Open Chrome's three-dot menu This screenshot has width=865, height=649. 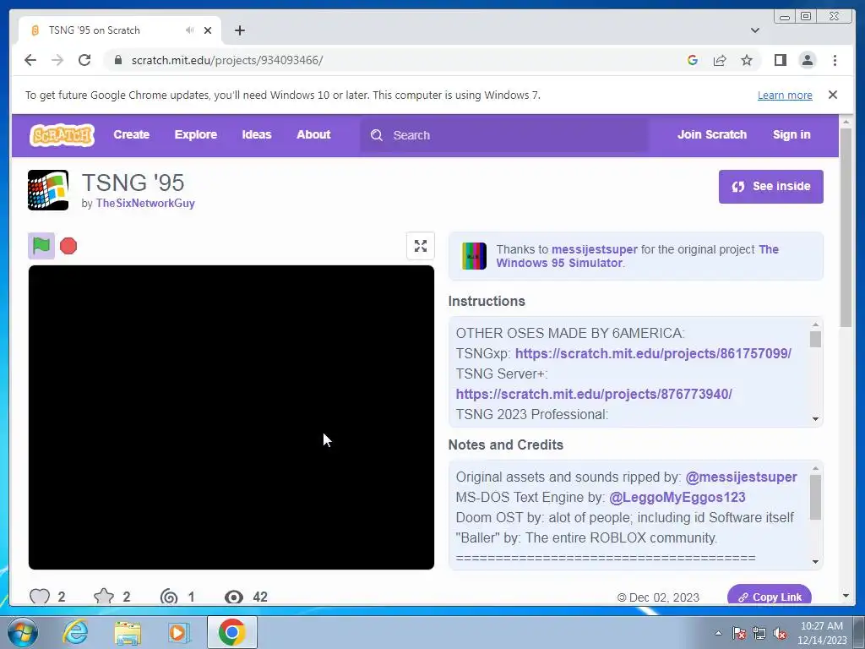pyautogui.click(x=835, y=60)
